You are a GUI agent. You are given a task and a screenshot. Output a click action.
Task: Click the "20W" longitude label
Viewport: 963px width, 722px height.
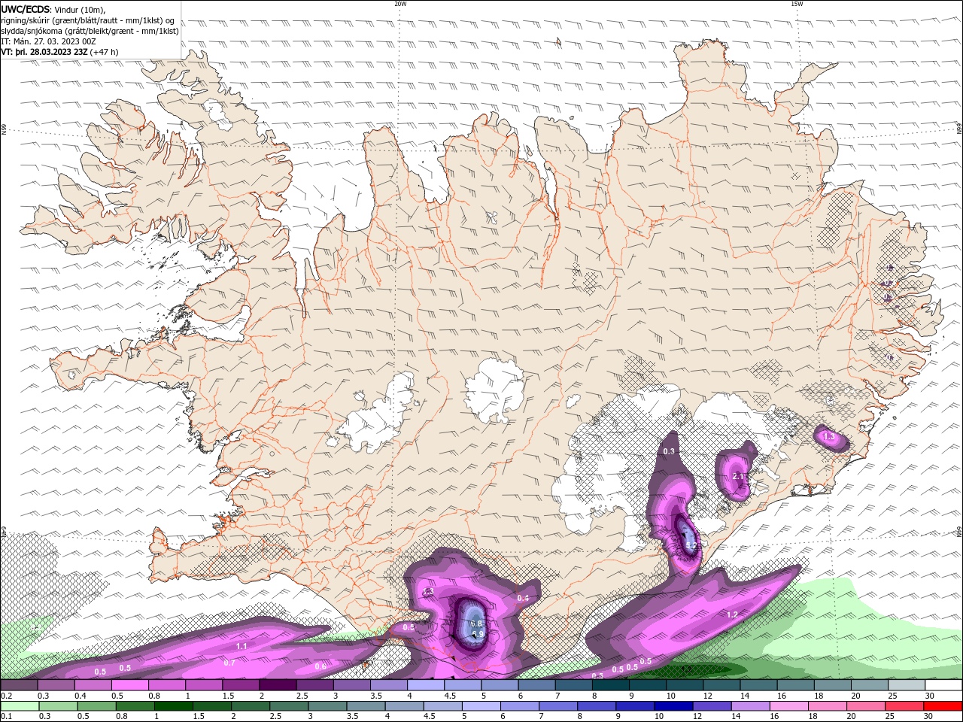coord(400,4)
